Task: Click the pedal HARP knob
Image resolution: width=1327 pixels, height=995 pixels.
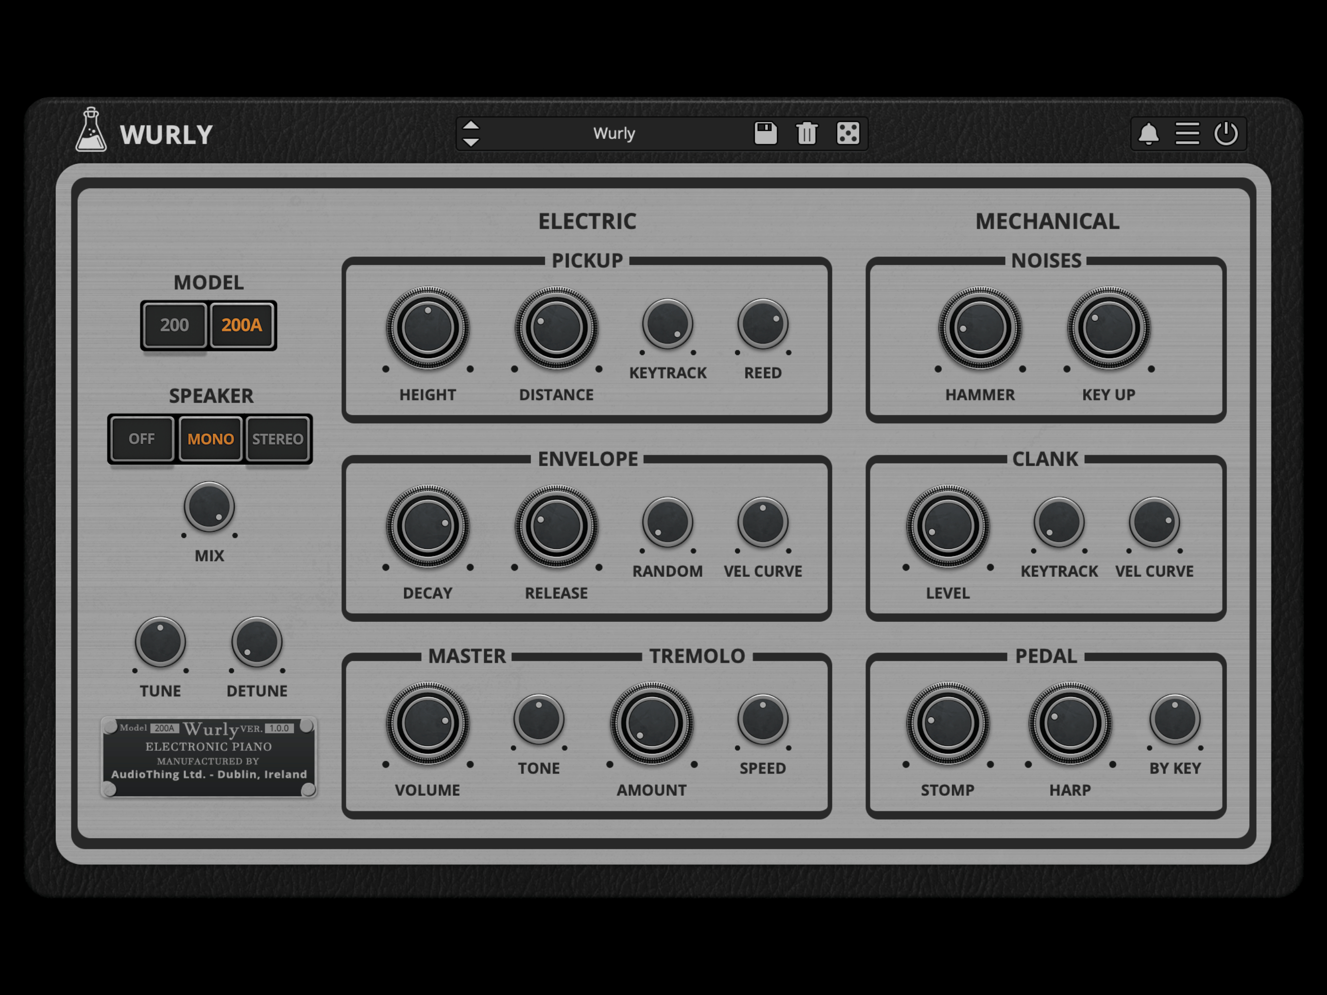Action: pyautogui.click(x=1070, y=723)
